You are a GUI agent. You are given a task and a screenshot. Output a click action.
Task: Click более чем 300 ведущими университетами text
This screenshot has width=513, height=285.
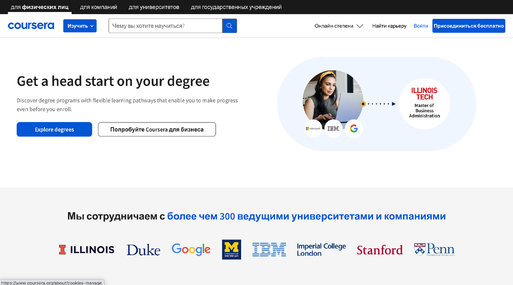coord(307,216)
